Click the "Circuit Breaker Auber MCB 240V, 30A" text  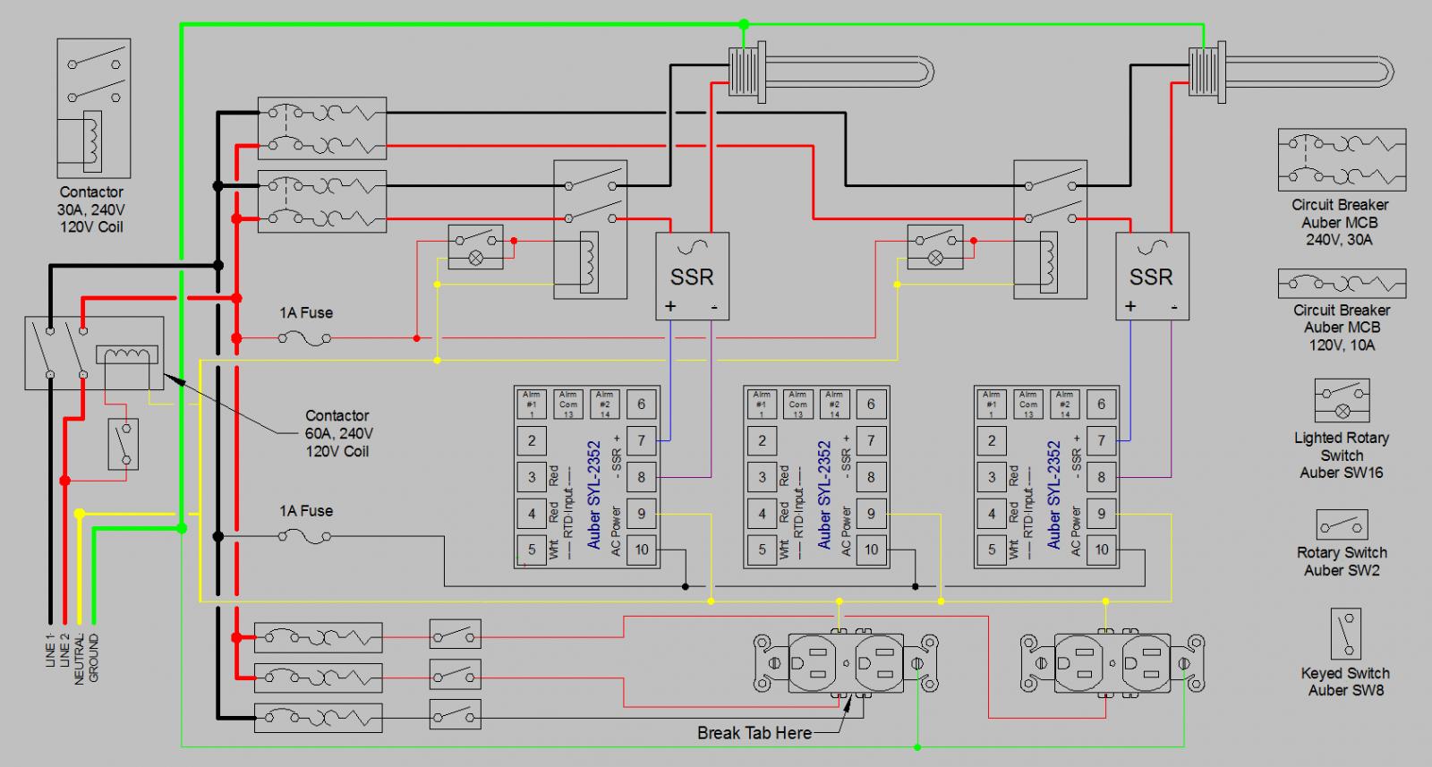pyautogui.click(x=1340, y=222)
